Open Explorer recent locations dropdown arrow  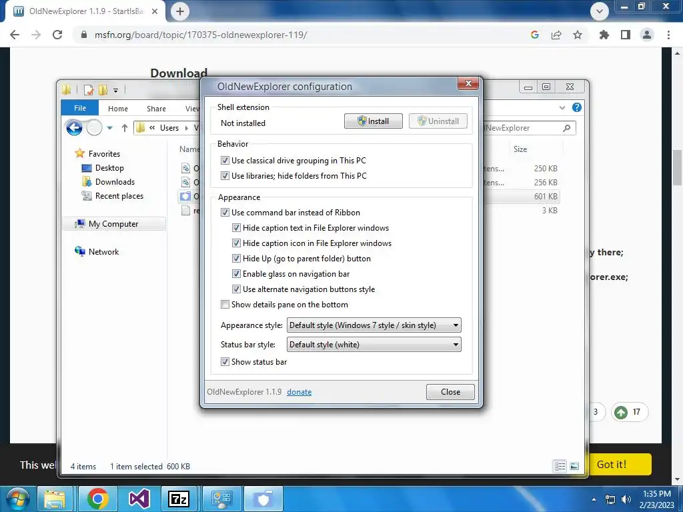tap(110, 128)
